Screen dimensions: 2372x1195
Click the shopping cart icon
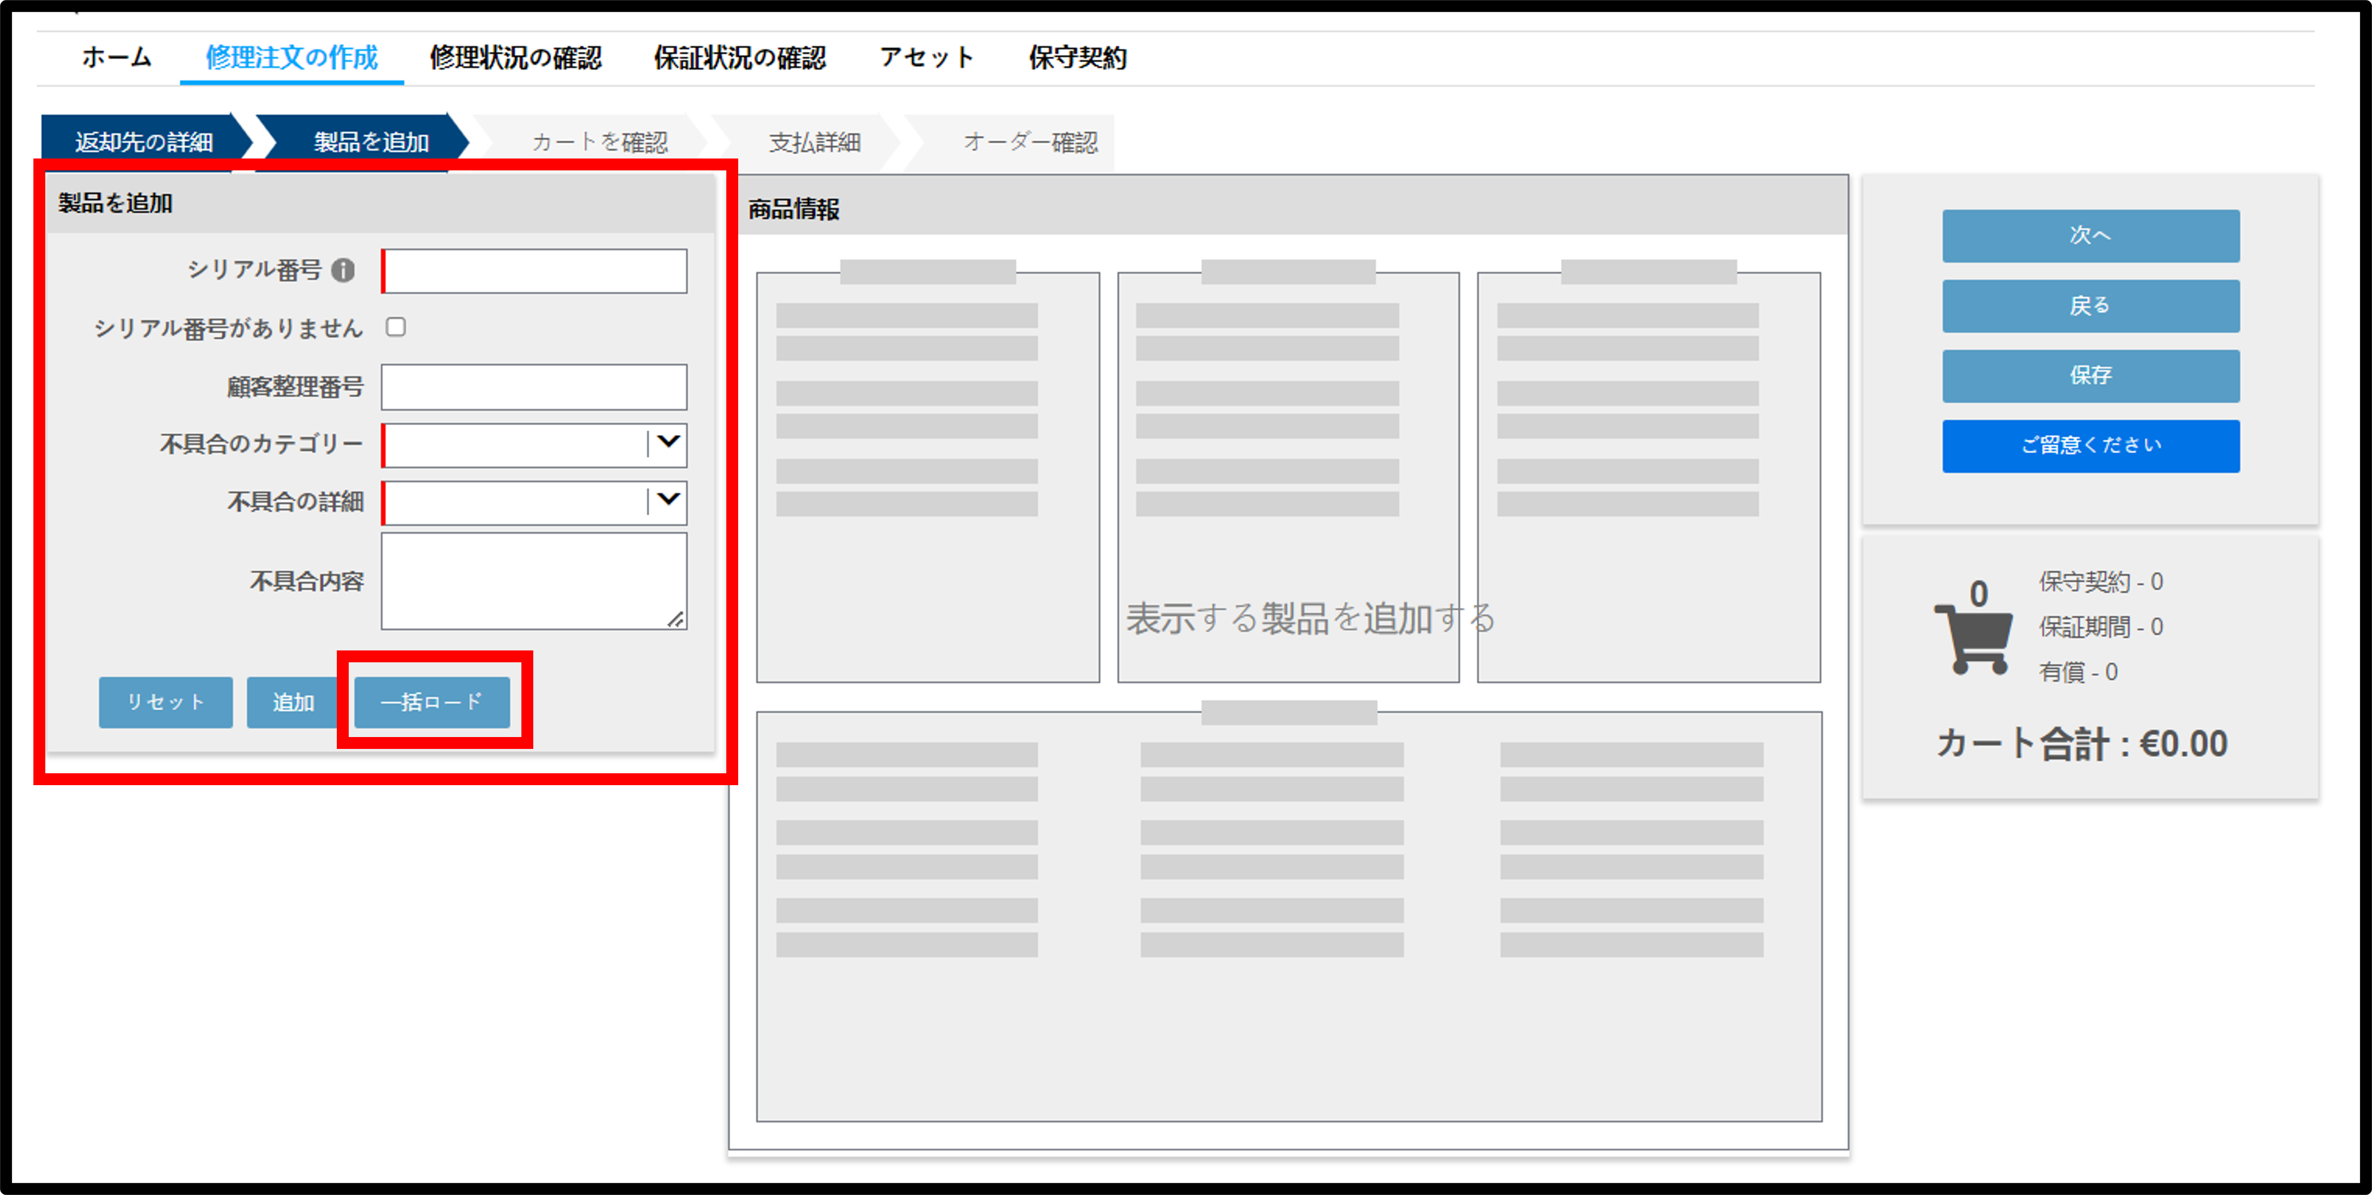tap(1974, 637)
